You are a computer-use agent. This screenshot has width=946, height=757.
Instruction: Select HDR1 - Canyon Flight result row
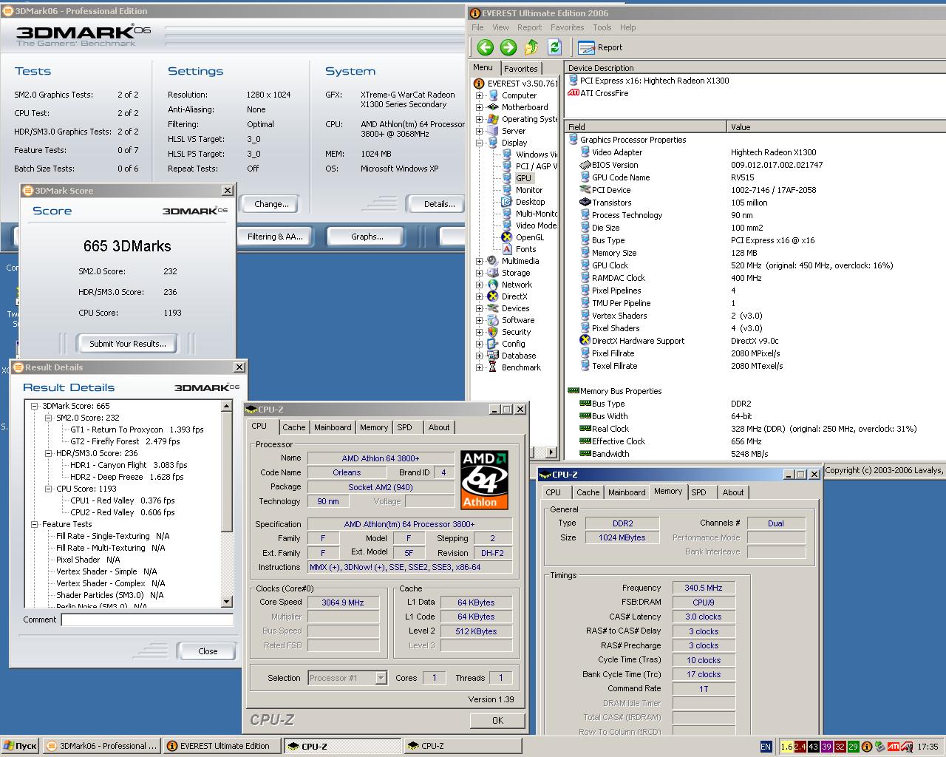[x=129, y=465]
